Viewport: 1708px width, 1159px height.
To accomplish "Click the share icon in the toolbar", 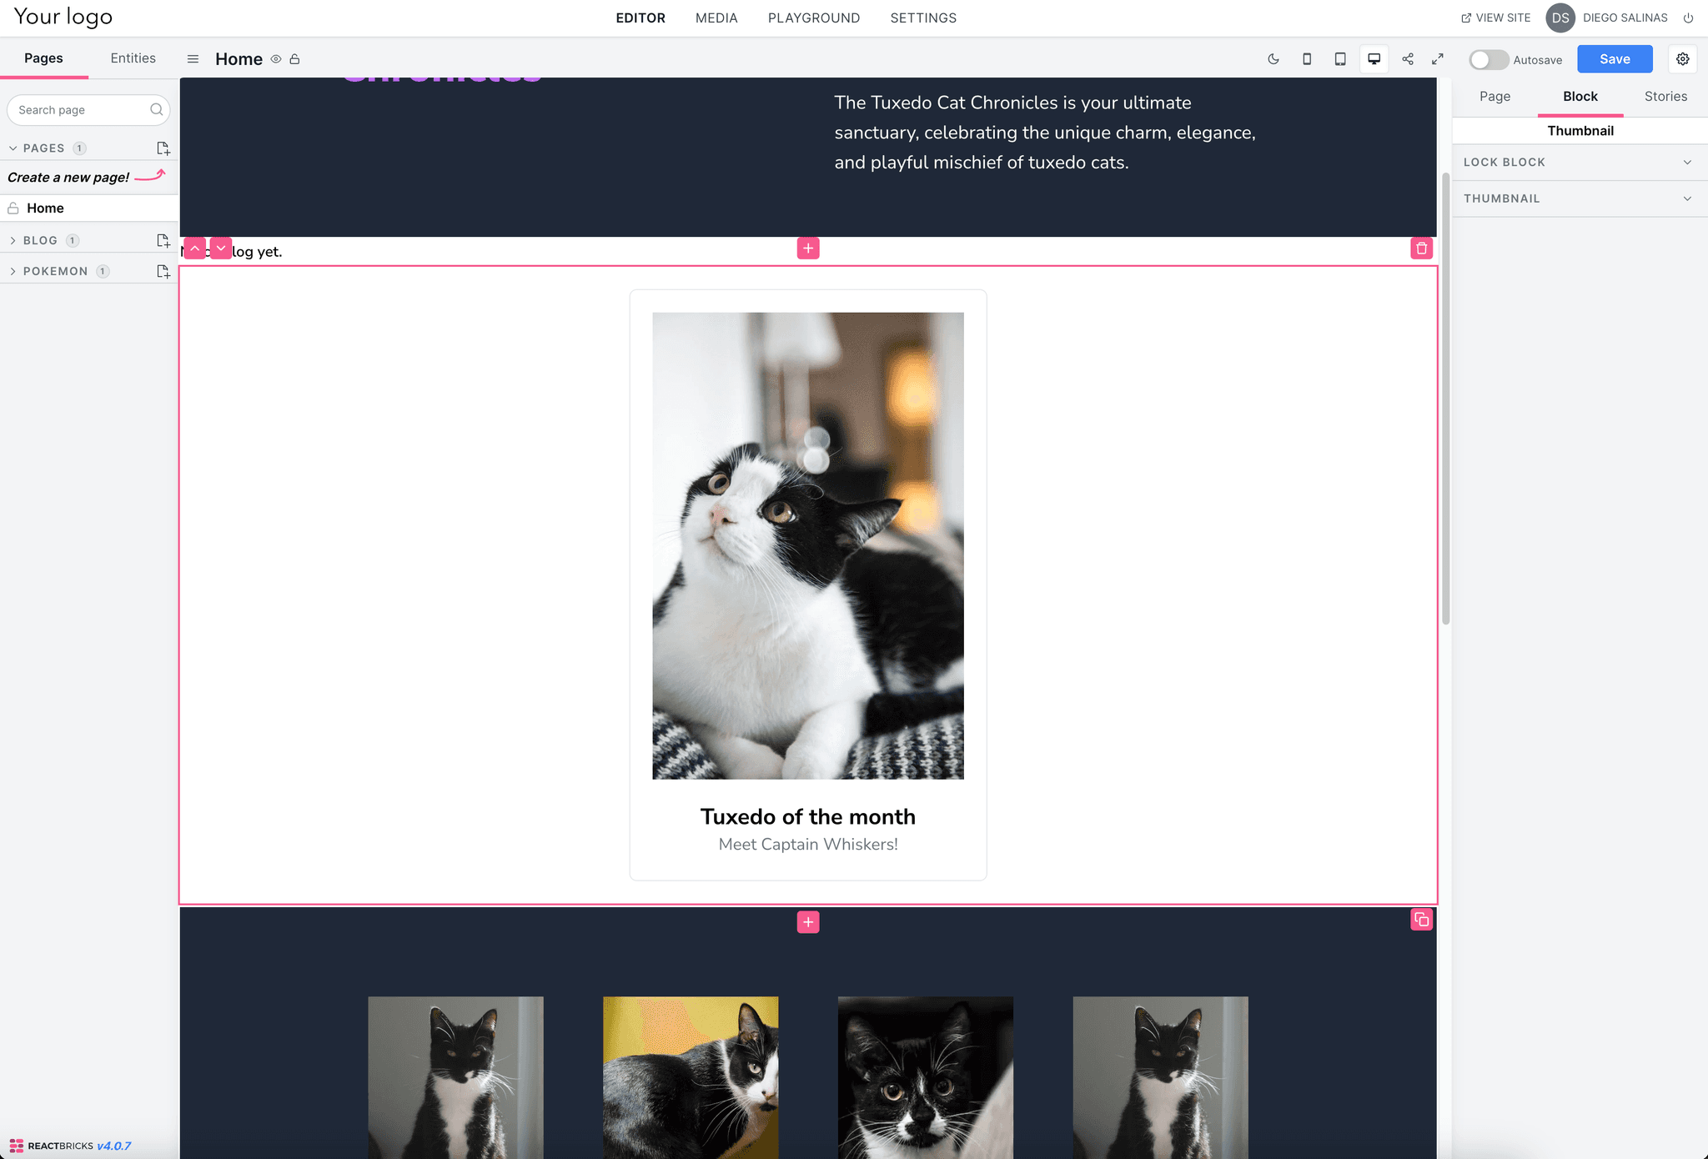I will tap(1408, 58).
